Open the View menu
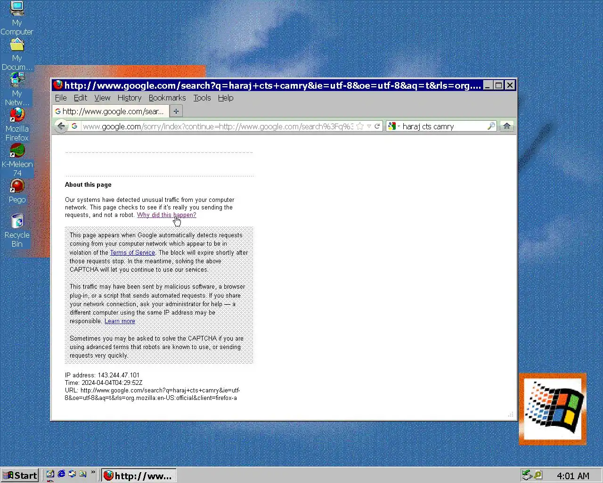The height and width of the screenshot is (483, 603). click(102, 98)
